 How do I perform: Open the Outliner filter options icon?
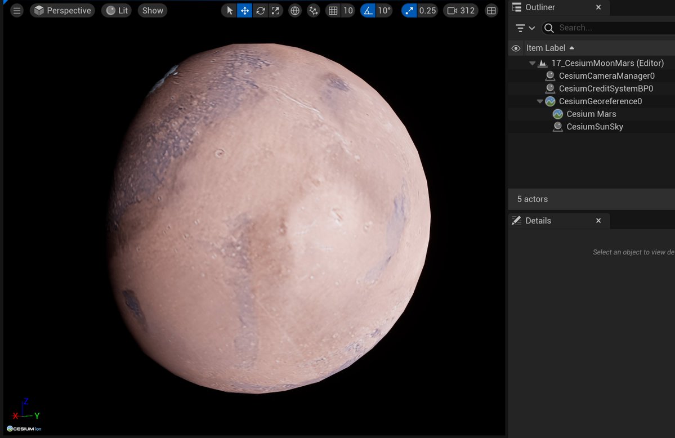coord(520,28)
